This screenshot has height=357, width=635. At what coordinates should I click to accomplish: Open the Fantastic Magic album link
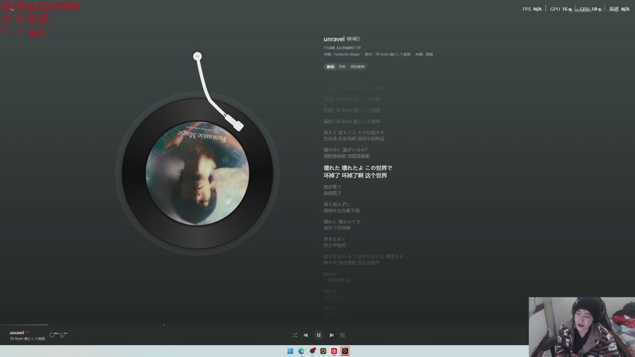[x=347, y=54]
